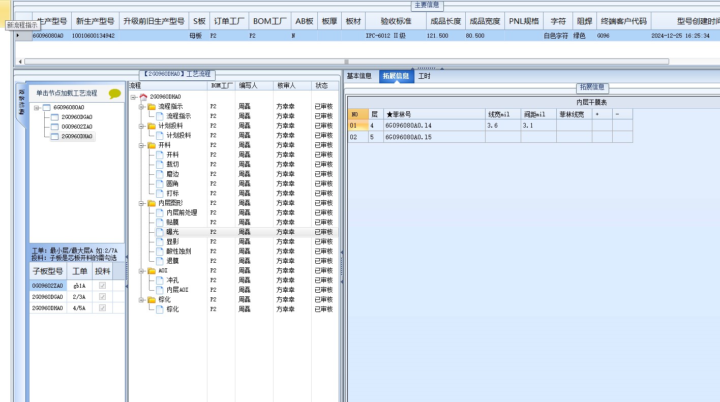This screenshot has width=720, height=402.
Task: Click row number 02 in film table
Action: pyautogui.click(x=358, y=137)
